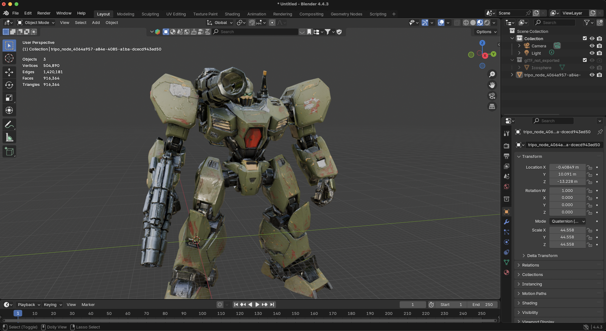This screenshot has width=606, height=331.
Task: Hide the Camera object in viewport
Action: (592, 46)
